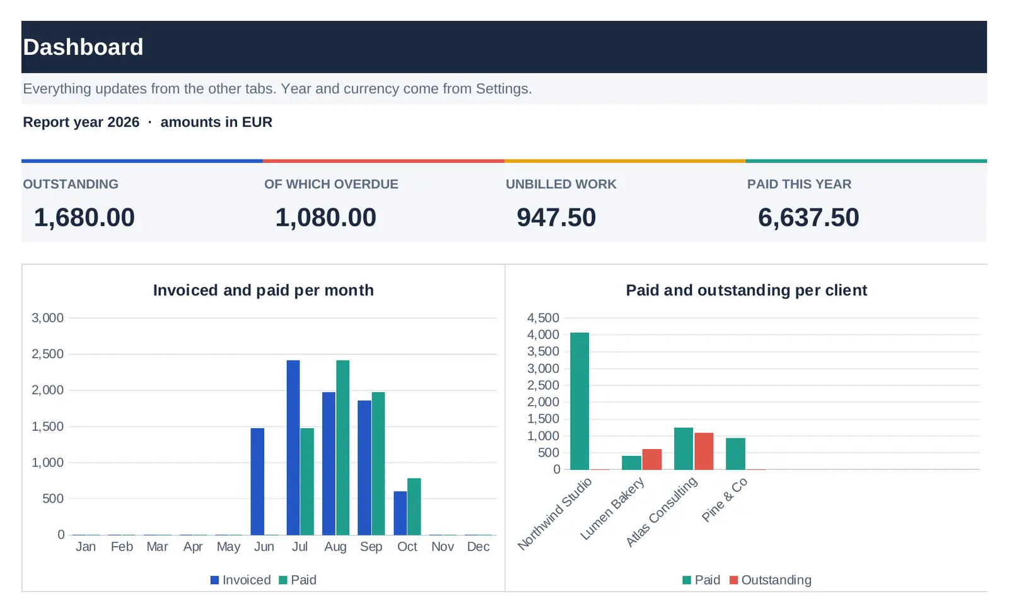Select the July Invoiced bar

click(293, 448)
